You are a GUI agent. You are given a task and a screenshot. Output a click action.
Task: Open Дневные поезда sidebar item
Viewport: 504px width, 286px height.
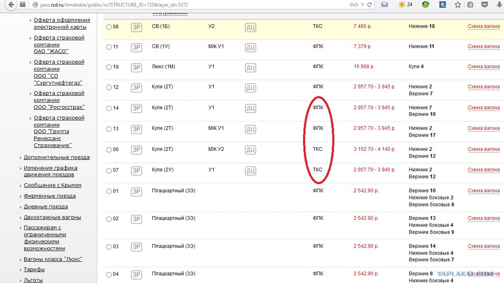(x=46, y=207)
